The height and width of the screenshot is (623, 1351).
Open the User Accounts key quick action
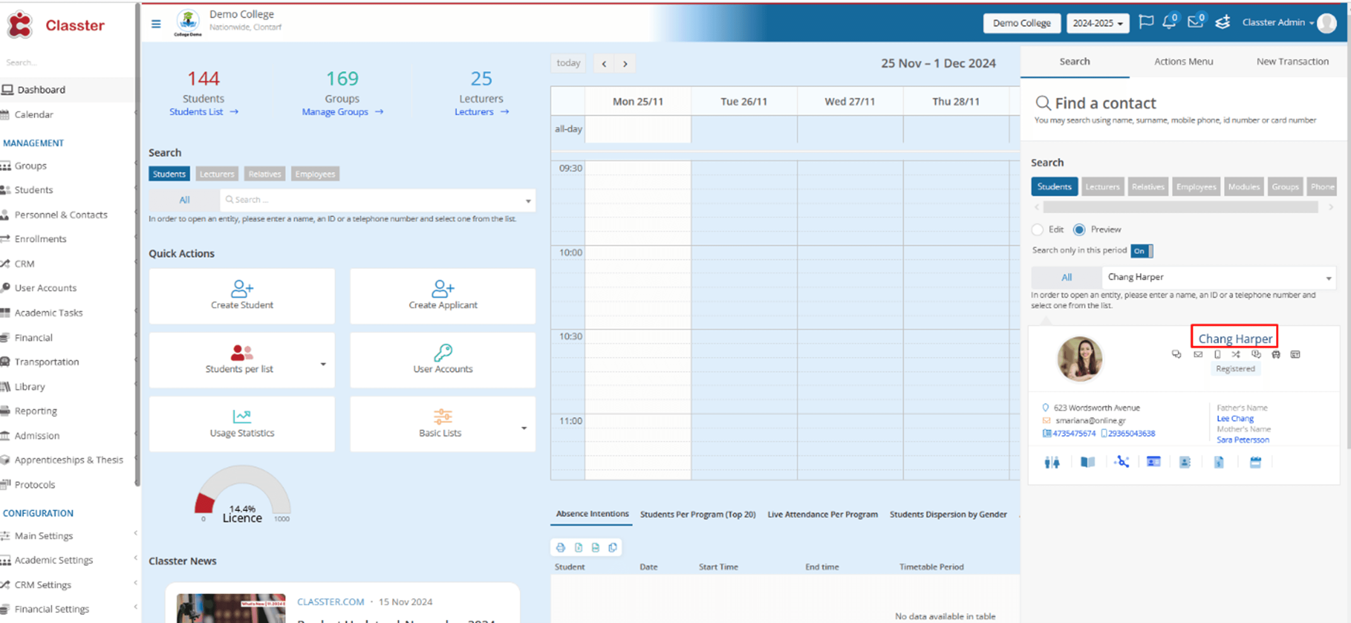click(442, 360)
